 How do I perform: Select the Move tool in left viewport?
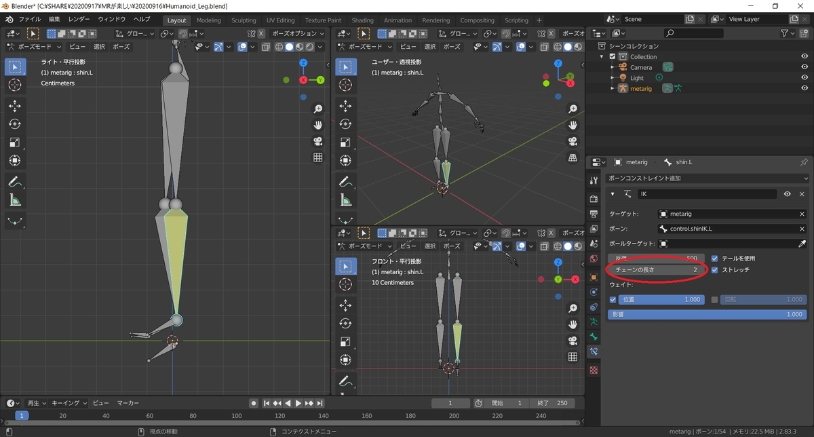(15, 106)
